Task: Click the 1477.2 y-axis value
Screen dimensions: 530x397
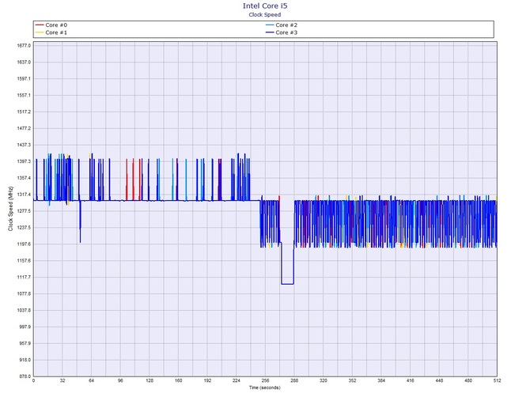Action: [24, 128]
